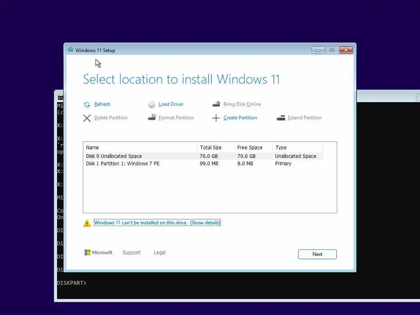
Task: Click the Refresh circular arrows icon
Action: (87, 105)
